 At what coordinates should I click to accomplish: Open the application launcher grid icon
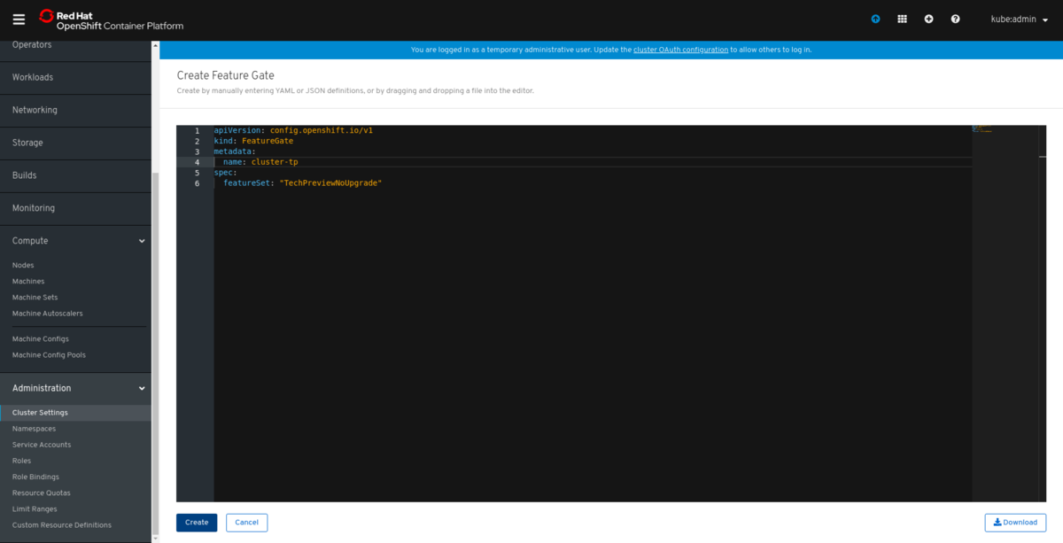(902, 19)
